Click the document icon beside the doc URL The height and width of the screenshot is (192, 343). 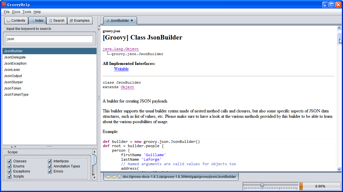point(120,177)
